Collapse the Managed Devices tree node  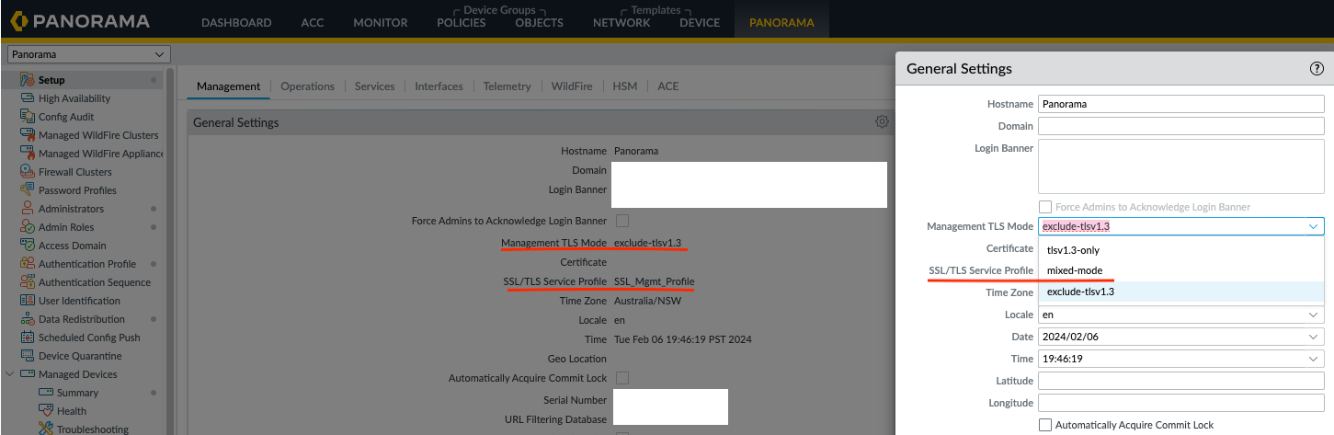[10, 374]
